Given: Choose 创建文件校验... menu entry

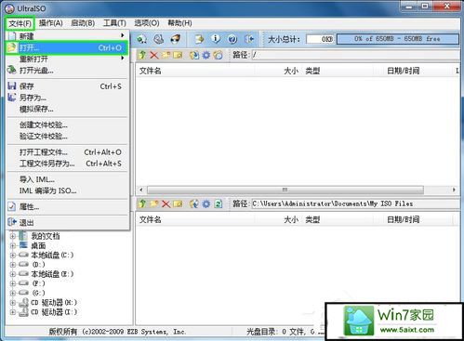Looking at the screenshot, I should (67, 125).
